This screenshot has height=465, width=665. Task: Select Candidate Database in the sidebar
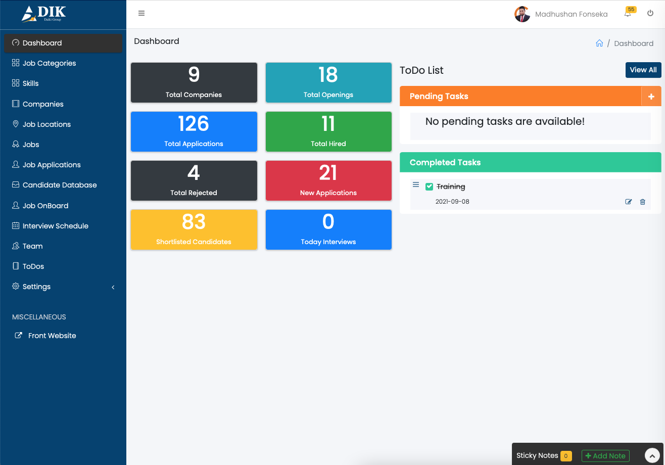60,185
